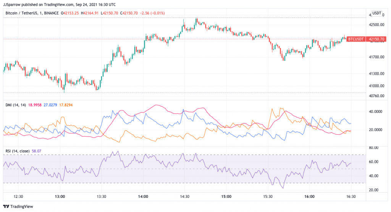Click the 40.0000 DMI axis label
Screen dimensions: 391x212
[376, 112]
